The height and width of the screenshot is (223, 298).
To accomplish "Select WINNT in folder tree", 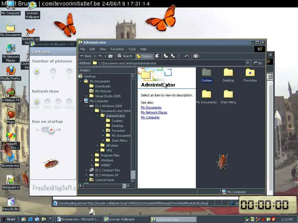I will 105,165.
